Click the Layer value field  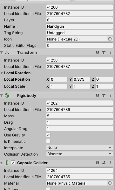pos(79,20)
